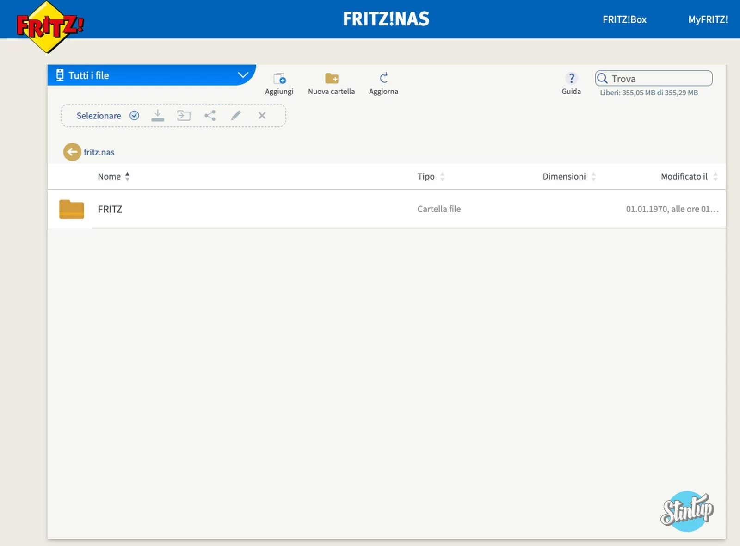Click the Aggiungi add file icon

pyautogui.click(x=279, y=79)
